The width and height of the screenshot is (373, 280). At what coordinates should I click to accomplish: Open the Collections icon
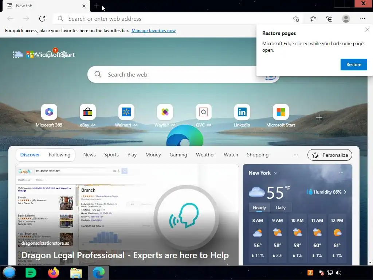pyautogui.click(x=329, y=19)
